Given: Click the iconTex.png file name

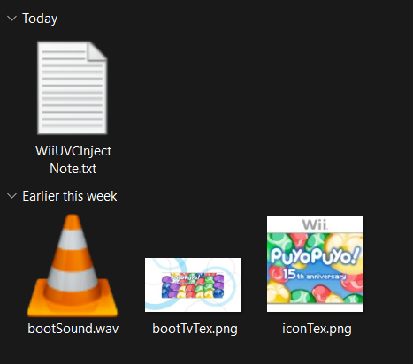Looking at the screenshot, I should (x=317, y=329).
